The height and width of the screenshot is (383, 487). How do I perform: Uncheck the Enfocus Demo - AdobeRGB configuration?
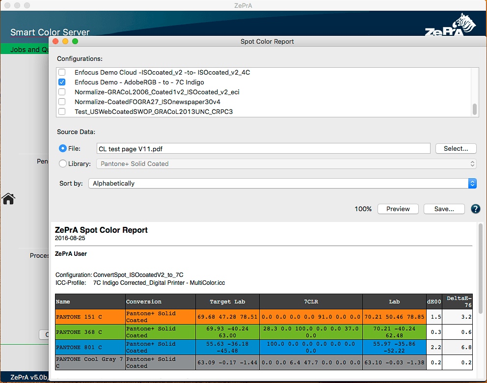pos(62,82)
